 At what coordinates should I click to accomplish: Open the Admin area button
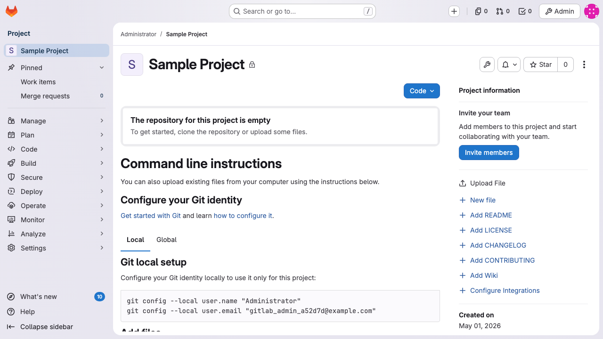pyautogui.click(x=560, y=11)
